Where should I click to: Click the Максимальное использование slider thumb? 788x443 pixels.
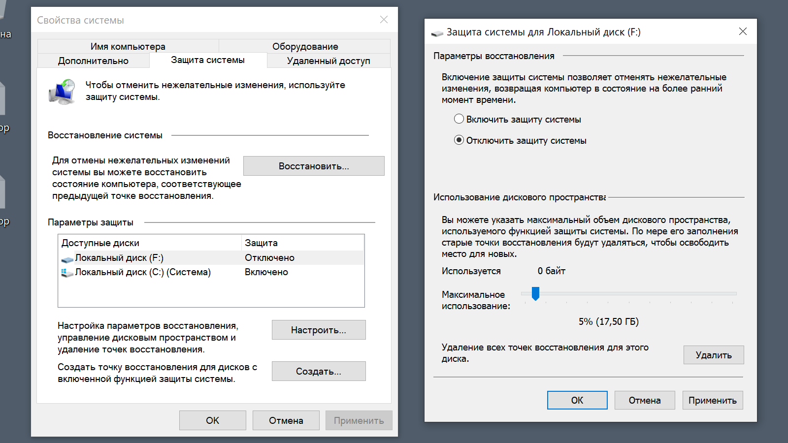[535, 294]
